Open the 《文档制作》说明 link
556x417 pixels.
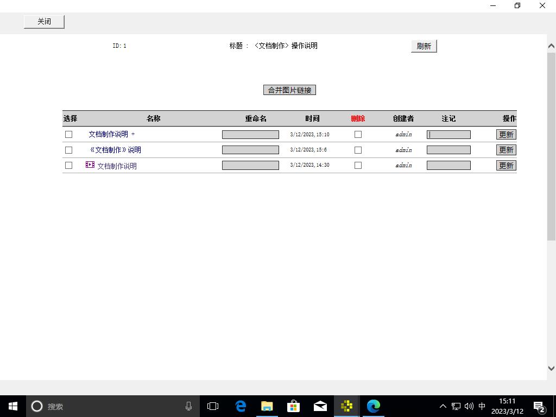click(x=115, y=150)
